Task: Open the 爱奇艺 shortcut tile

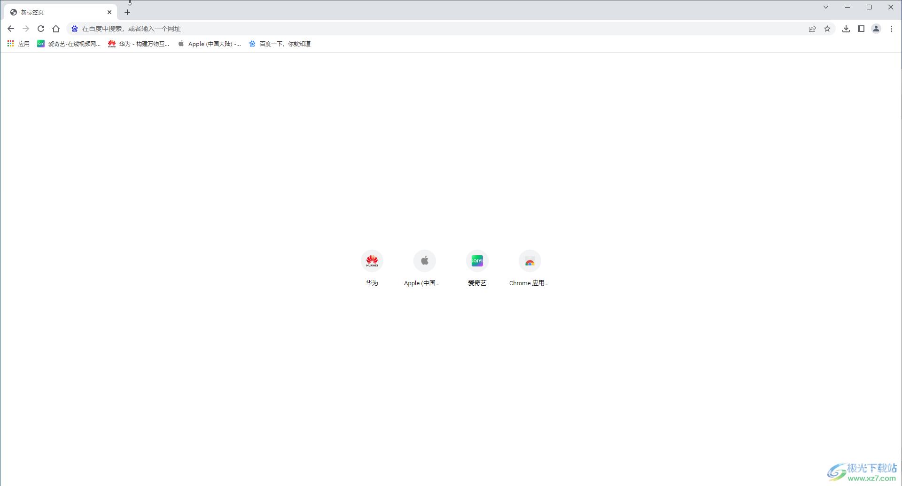Action: [x=477, y=268]
